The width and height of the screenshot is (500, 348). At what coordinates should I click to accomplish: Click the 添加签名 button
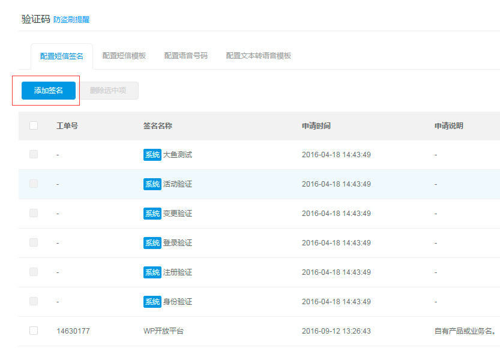49,91
